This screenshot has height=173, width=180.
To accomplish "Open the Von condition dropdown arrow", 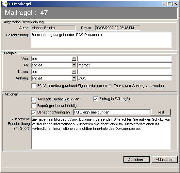I will tap(74, 59).
